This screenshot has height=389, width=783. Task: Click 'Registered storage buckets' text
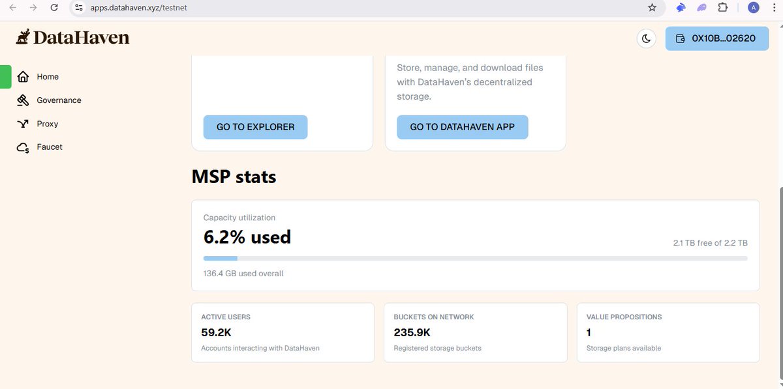[438, 348]
